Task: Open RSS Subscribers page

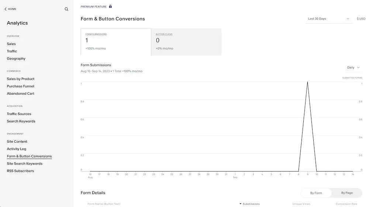Action: click(20, 171)
